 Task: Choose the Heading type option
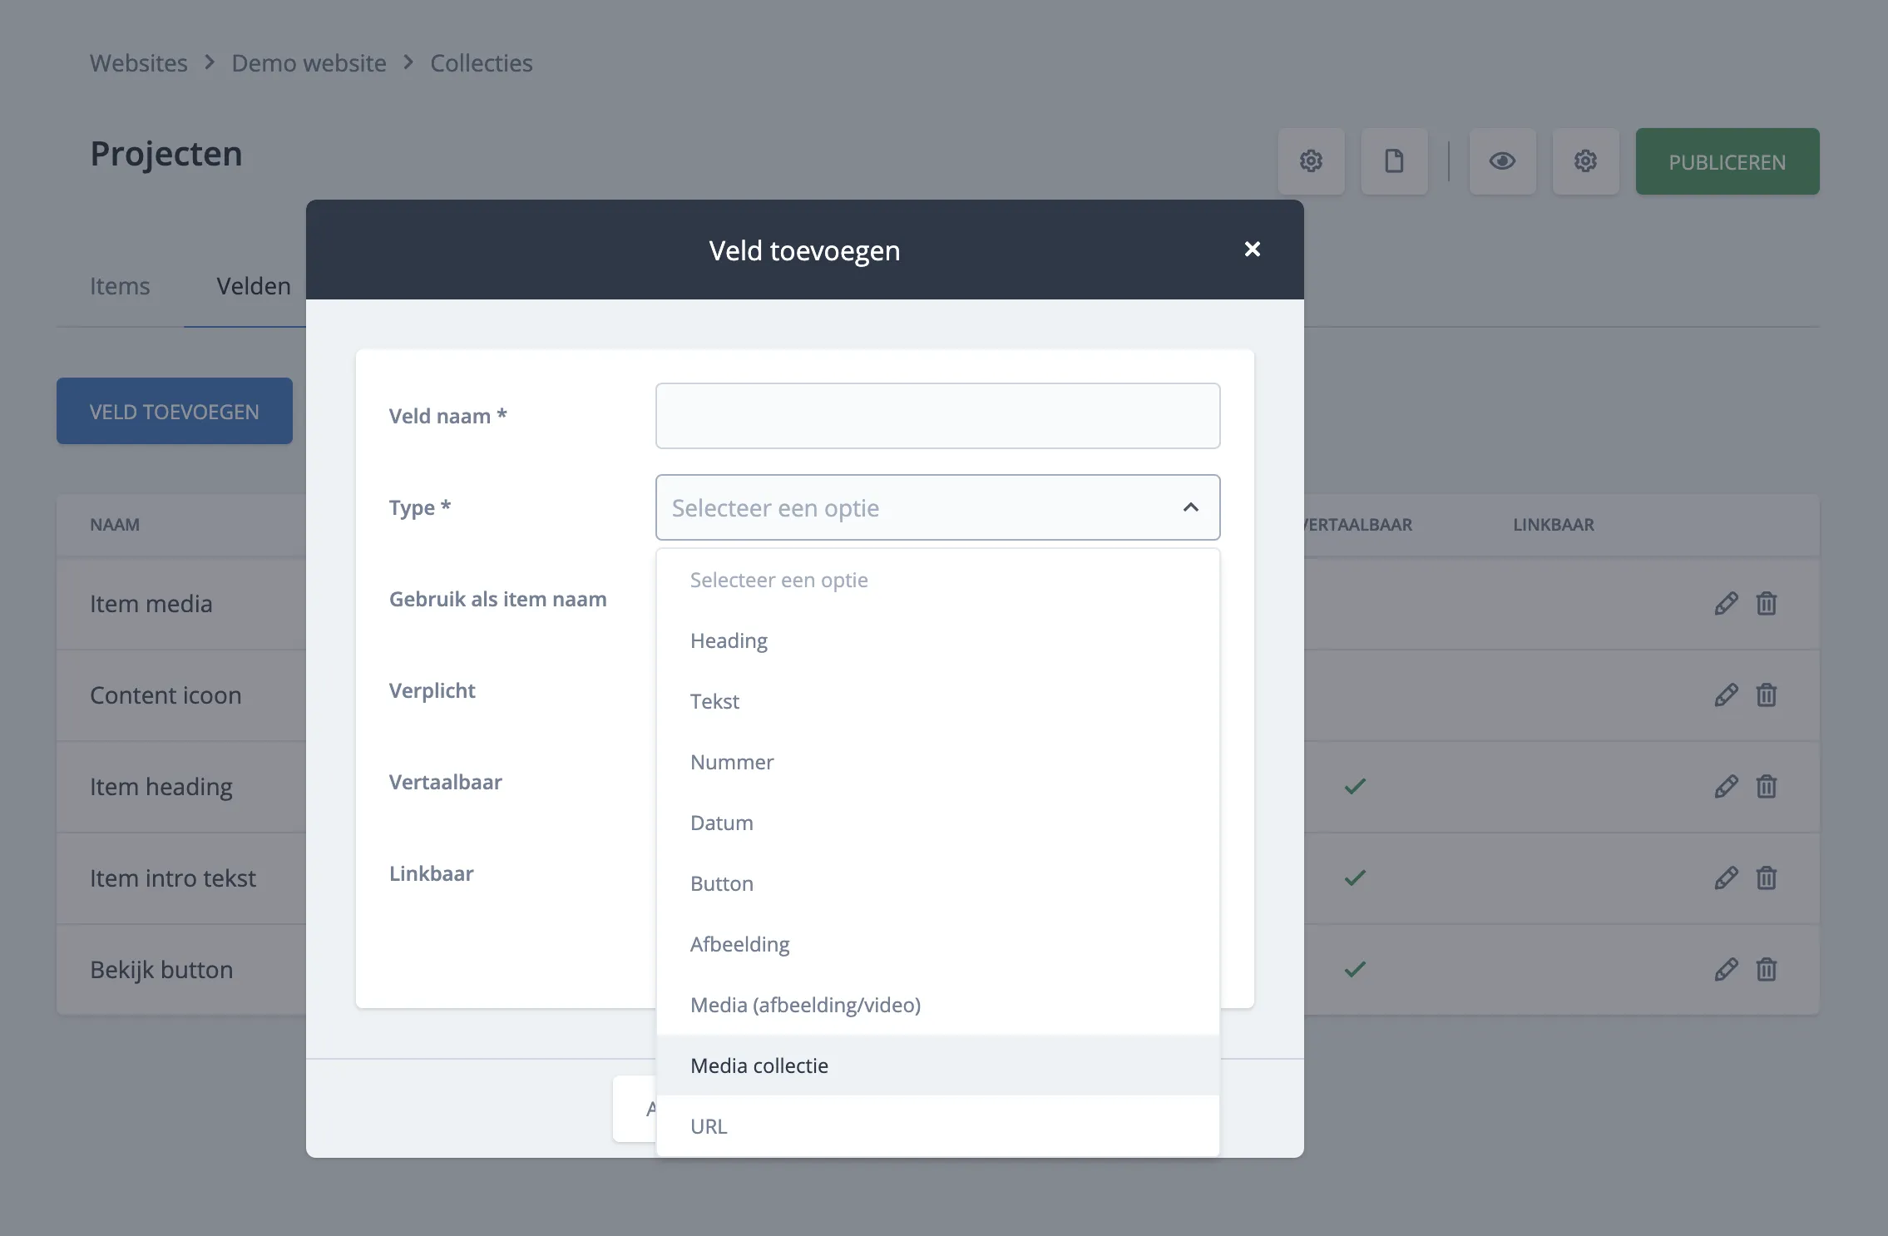729,640
